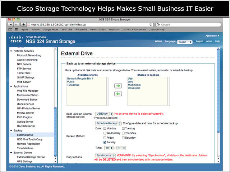Open the bookmarks book icon
The image size is (230, 172).
coord(10,29)
